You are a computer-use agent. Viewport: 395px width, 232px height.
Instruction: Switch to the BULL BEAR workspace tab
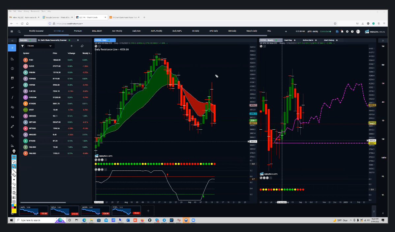(x=97, y=31)
